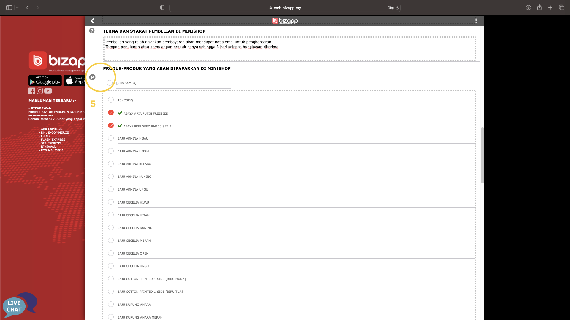Open Live Chat bubble
The height and width of the screenshot is (320, 570).
(20, 305)
